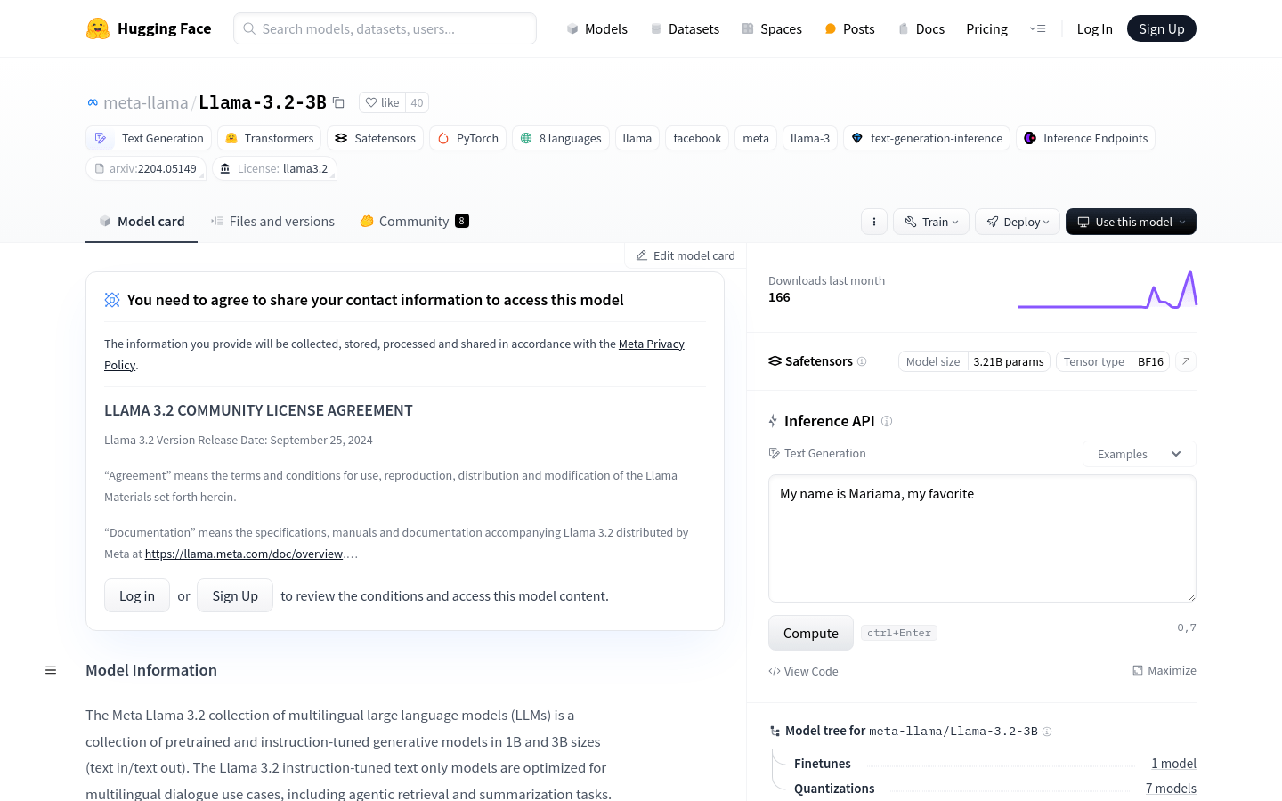Toggle the table of contents icon

click(x=51, y=670)
